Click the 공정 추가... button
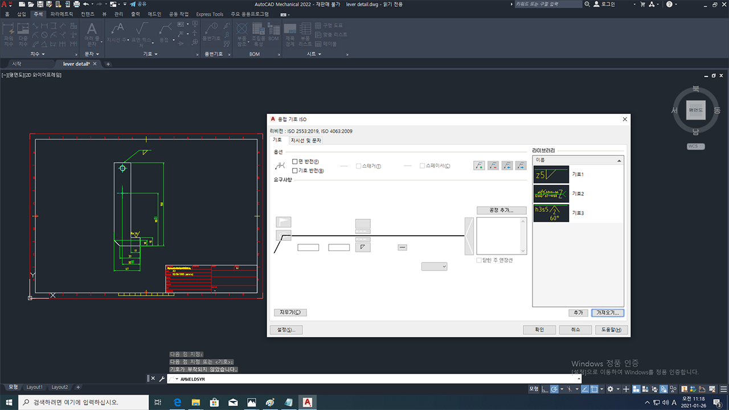Viewport: 729px width, 410px height. tap(502, 210)
